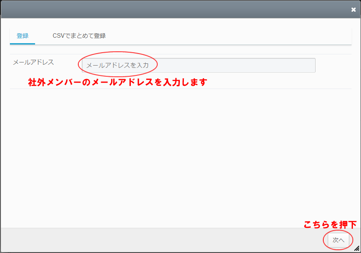This screenshot has height=253, width=361.
Task: Click the 次へ button
Action: [339, 240]
